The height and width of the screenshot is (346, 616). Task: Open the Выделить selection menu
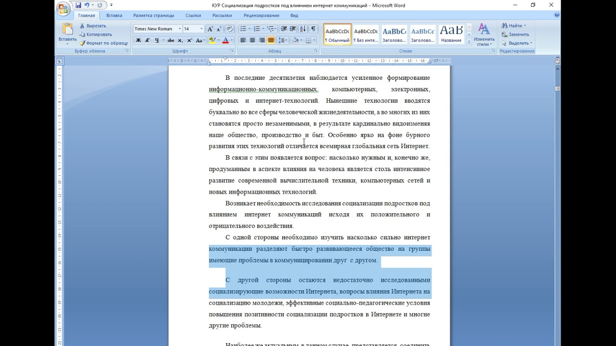click(x=517, y=43)
